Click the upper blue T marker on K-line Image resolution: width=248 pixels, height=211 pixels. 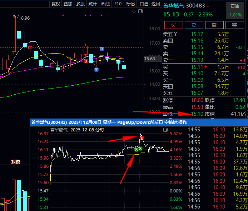102,49
